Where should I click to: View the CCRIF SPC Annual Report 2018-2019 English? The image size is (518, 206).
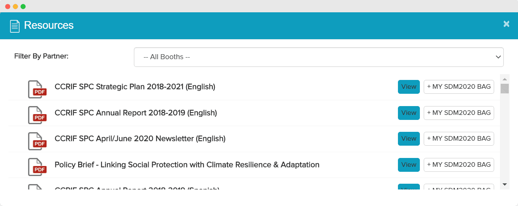409,113
